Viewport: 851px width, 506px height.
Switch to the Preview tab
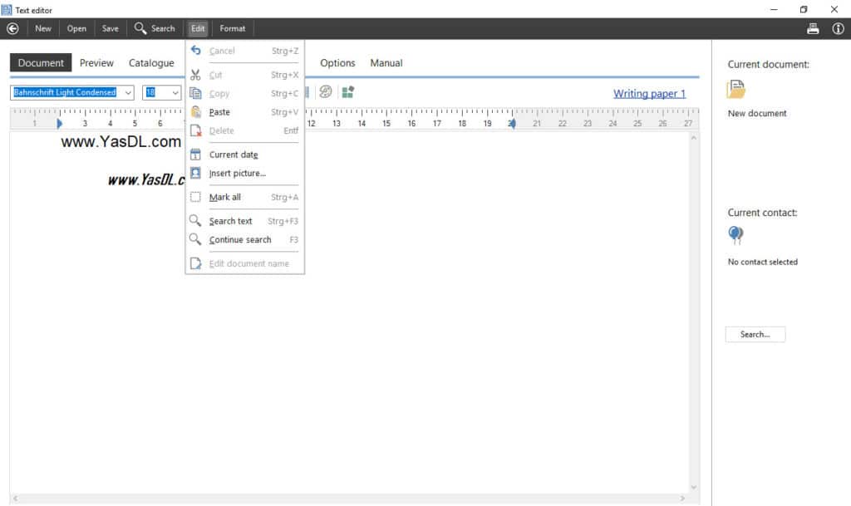click(x=96, y=63)
